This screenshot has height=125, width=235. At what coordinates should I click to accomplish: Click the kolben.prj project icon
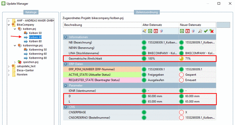click(x=20, y=29)
